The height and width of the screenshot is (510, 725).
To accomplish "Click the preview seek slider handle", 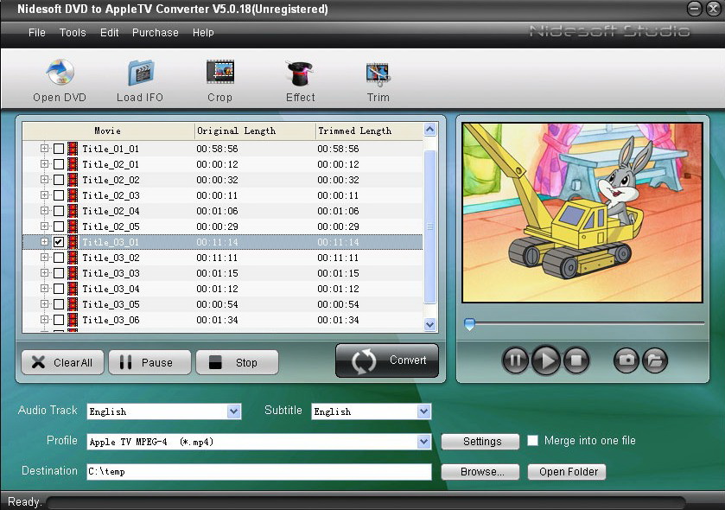I will 469,324.
